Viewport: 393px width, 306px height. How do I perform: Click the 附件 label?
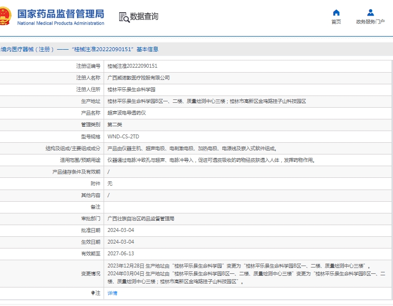tap(95, 184)
